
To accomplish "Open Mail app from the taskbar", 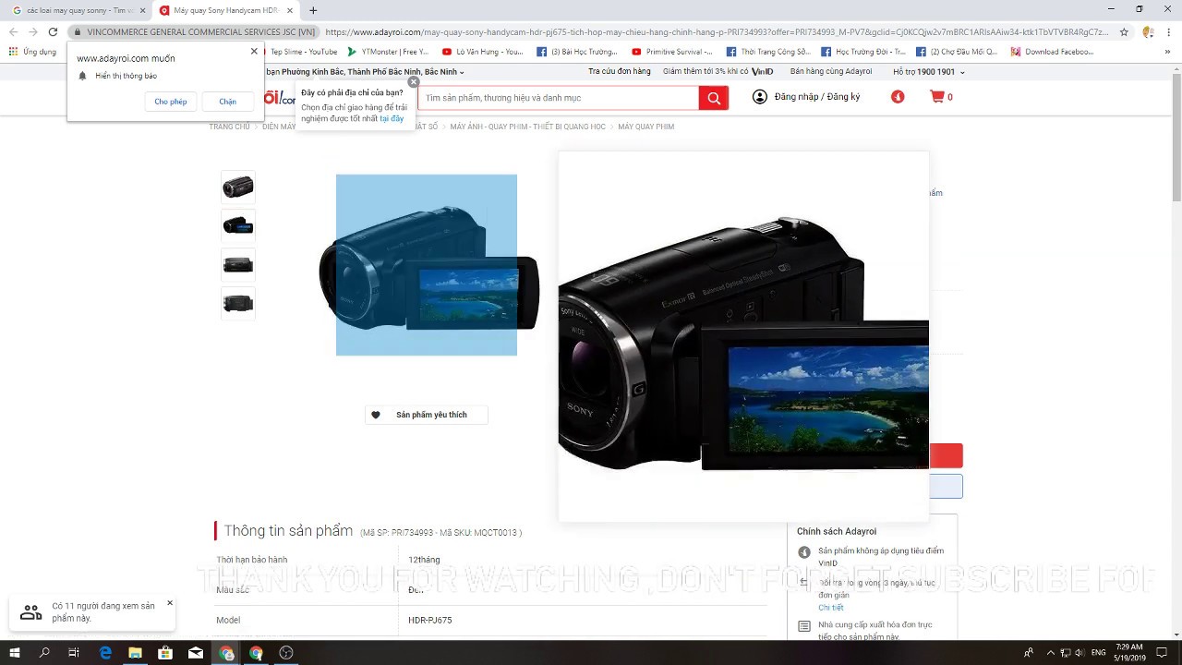I will [x=196, y=652].
